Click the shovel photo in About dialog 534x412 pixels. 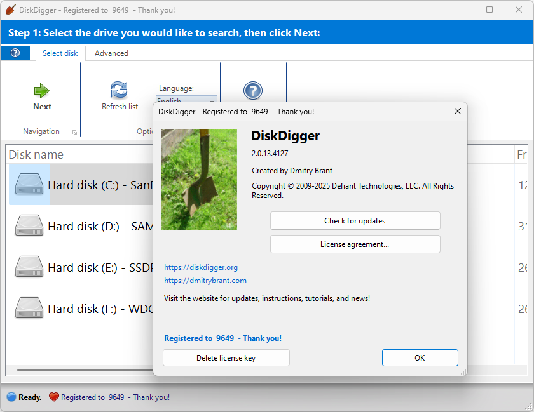pos(199,179)
